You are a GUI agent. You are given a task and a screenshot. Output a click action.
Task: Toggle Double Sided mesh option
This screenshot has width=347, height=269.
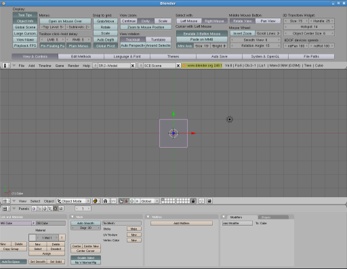coord(86,257)
